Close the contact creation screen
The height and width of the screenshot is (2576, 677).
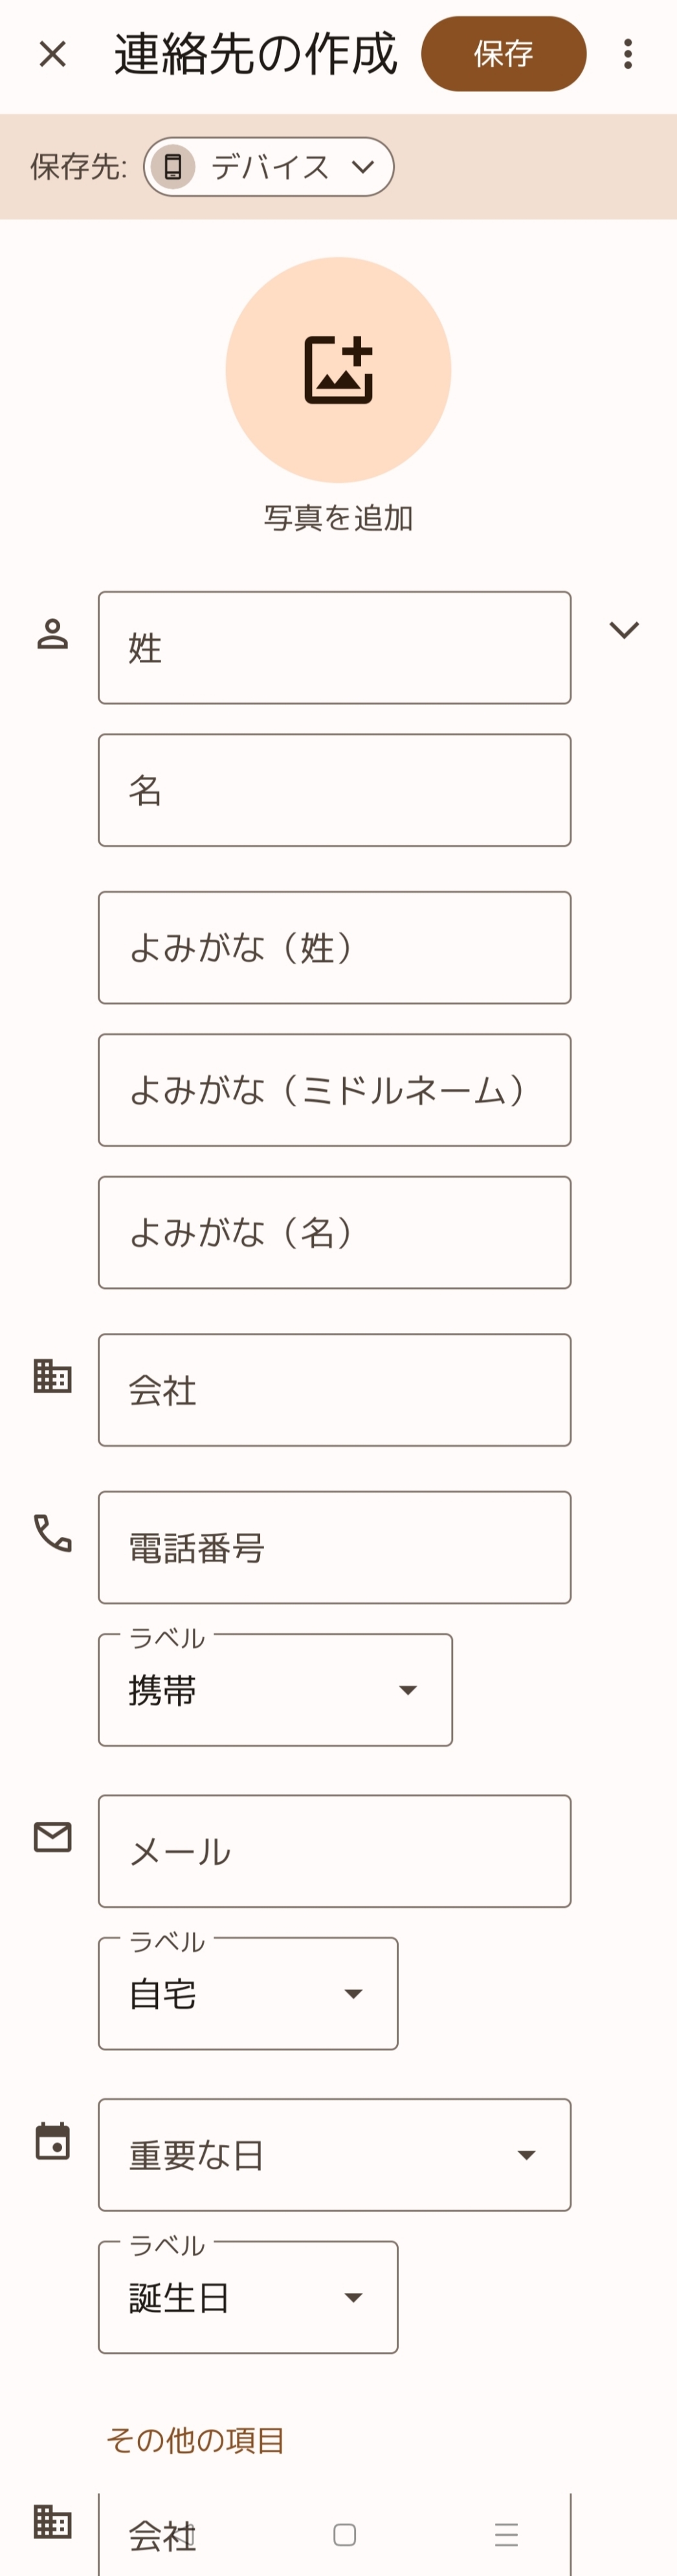click(52, 54)
